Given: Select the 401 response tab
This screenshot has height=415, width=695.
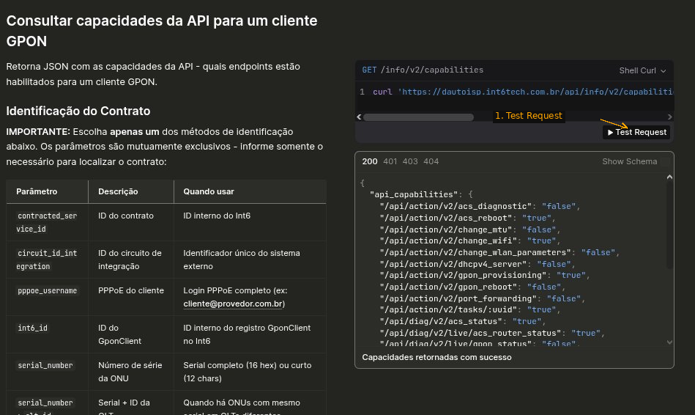Looking at the screenshot, I should pyautogui.click(x=390, y=161).
